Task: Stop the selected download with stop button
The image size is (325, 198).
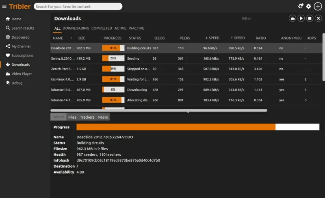Action: coord(310,18)
